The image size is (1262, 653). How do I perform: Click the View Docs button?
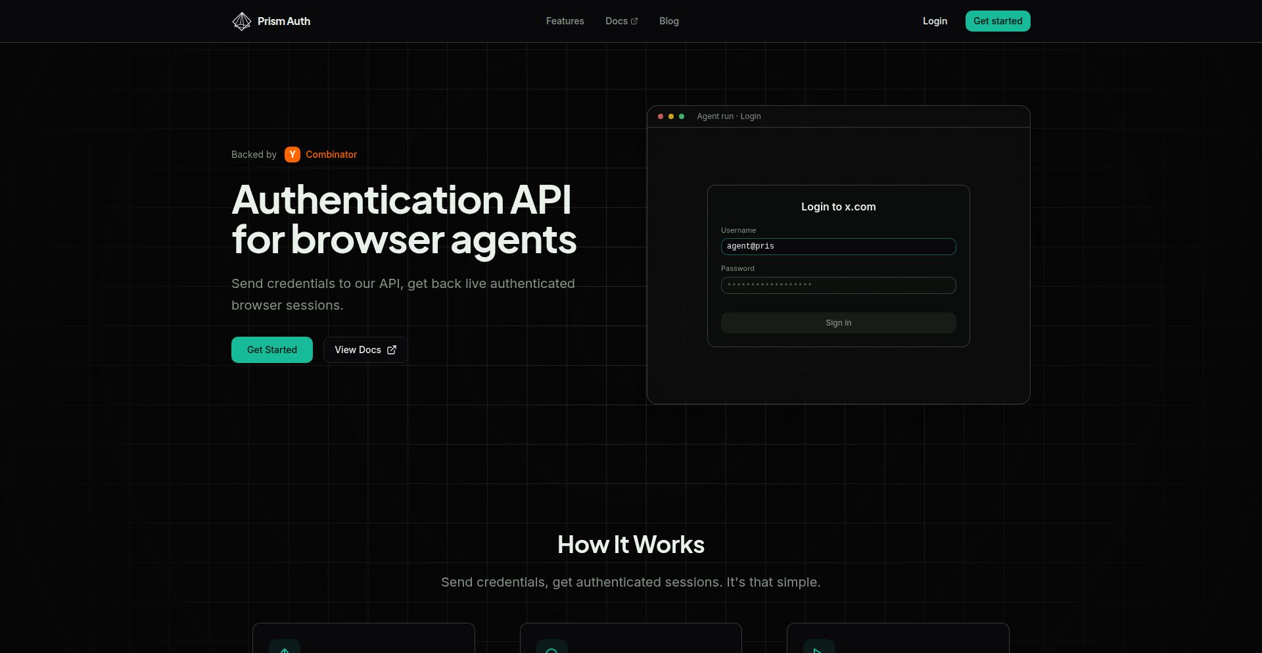(x=365, y=350)
